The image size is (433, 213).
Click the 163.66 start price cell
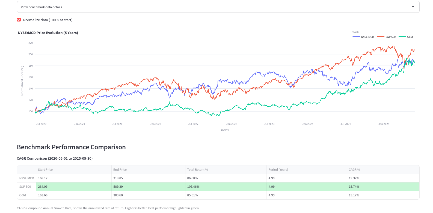74,195
